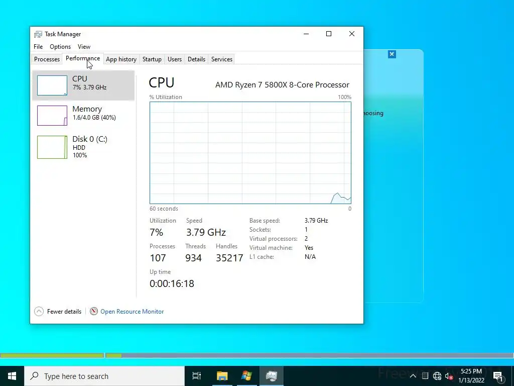Click the Task Manager title bar icon
This screenshot has width=514, height=386.
tap(38, 34)
